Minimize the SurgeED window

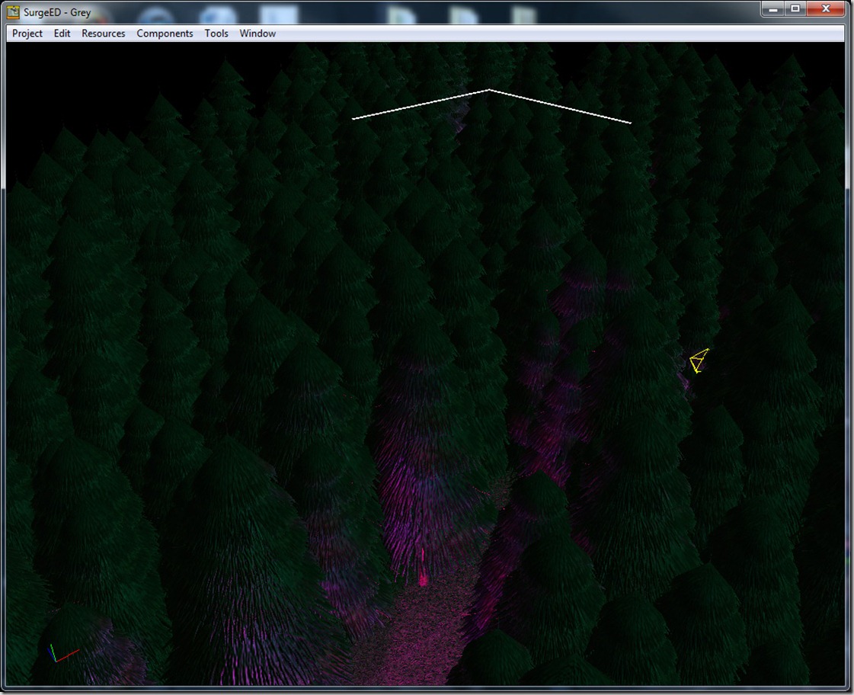[x=772, y=8]
